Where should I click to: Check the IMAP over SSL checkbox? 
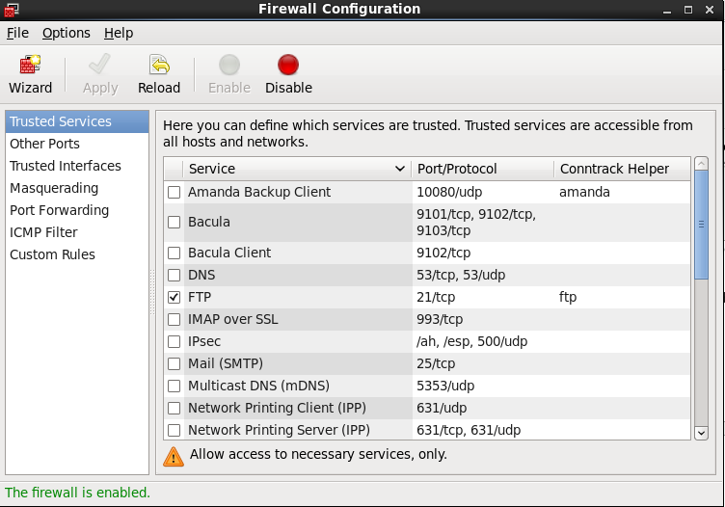pyautogui.click(x=174, y=319)
